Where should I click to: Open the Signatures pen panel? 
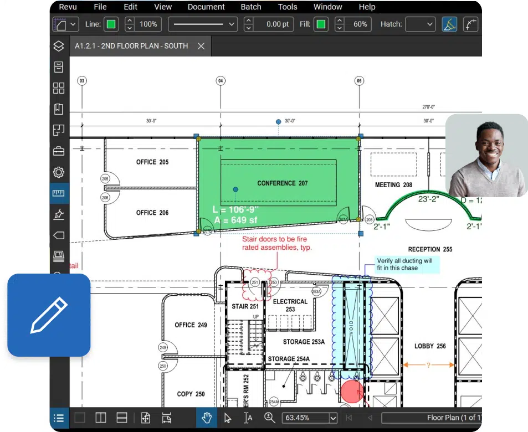(x=59, y=214)
